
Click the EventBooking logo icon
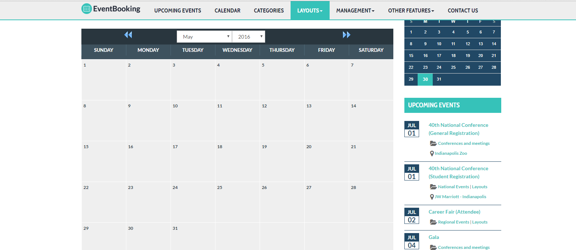click(87, 8)
